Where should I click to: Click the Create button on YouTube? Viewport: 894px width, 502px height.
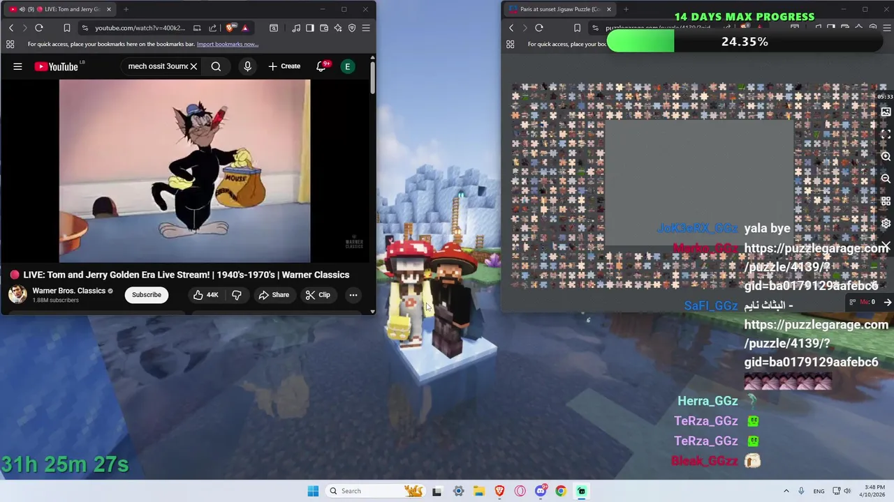[284, 66]
